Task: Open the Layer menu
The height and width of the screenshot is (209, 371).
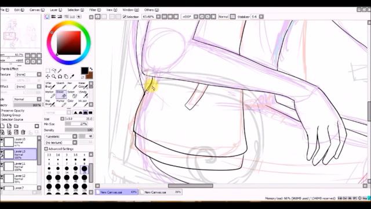Action: (x=56, y=10)
